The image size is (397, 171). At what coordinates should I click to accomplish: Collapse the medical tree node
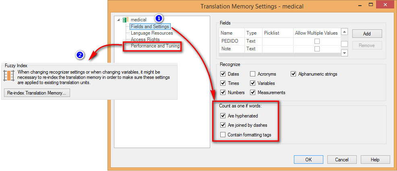(118, 20)
